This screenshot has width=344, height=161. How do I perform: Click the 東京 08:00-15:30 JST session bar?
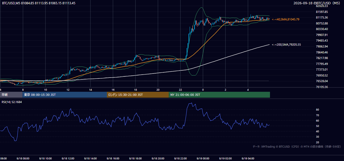pos(65,95)
